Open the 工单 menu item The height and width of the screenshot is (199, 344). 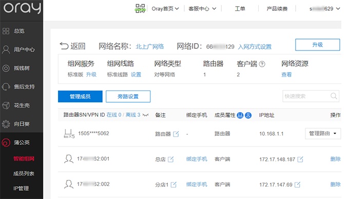240,9
